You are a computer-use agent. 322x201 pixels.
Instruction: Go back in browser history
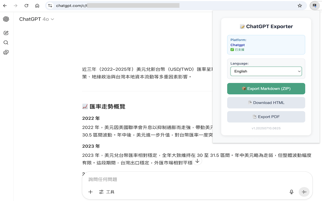point(5,6)
